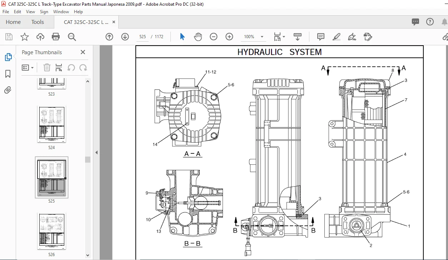
Task: Open the Sign document tool
Action: click(x=352, y=37)
